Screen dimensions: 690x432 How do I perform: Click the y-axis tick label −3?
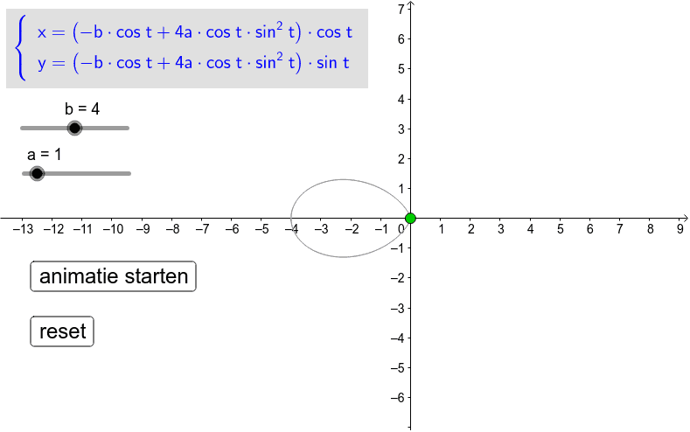[397, 308]
